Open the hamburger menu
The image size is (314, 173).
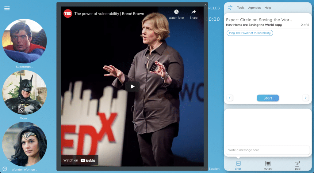(7, 8)
